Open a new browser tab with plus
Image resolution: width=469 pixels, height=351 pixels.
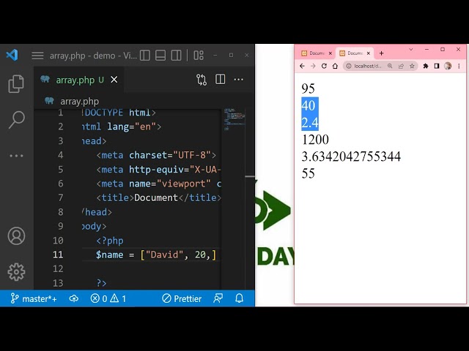(x=381, y=53)
